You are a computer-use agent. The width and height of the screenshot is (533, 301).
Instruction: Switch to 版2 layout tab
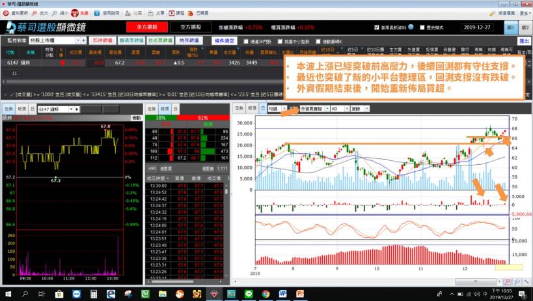pyautogui.click(x=525, y=27)
